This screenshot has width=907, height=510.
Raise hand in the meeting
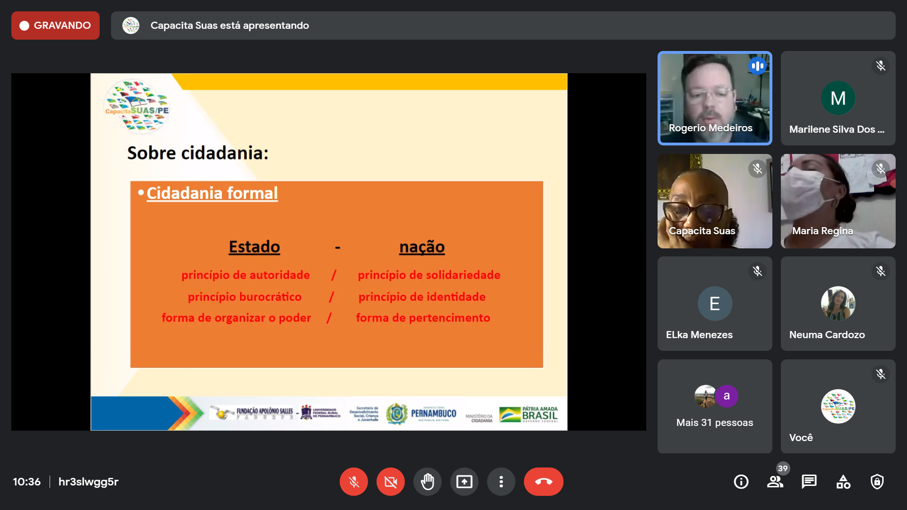click(x=427, y=482)
